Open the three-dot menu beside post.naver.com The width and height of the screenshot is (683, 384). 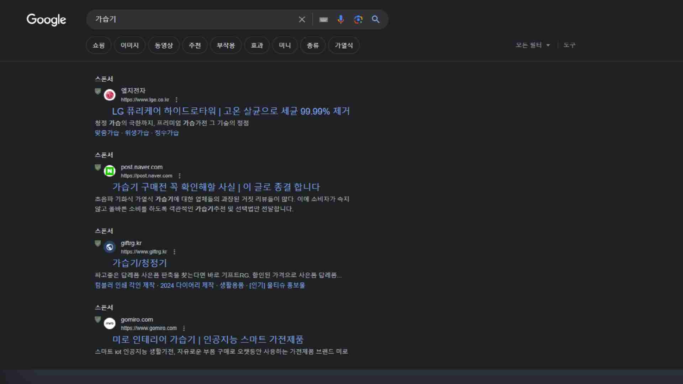tap(180, 176)
